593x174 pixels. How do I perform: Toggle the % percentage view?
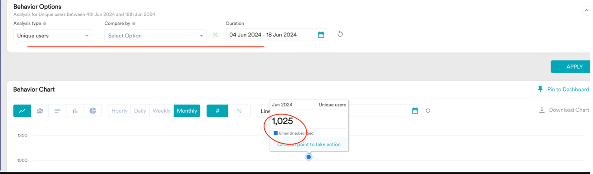239,110
